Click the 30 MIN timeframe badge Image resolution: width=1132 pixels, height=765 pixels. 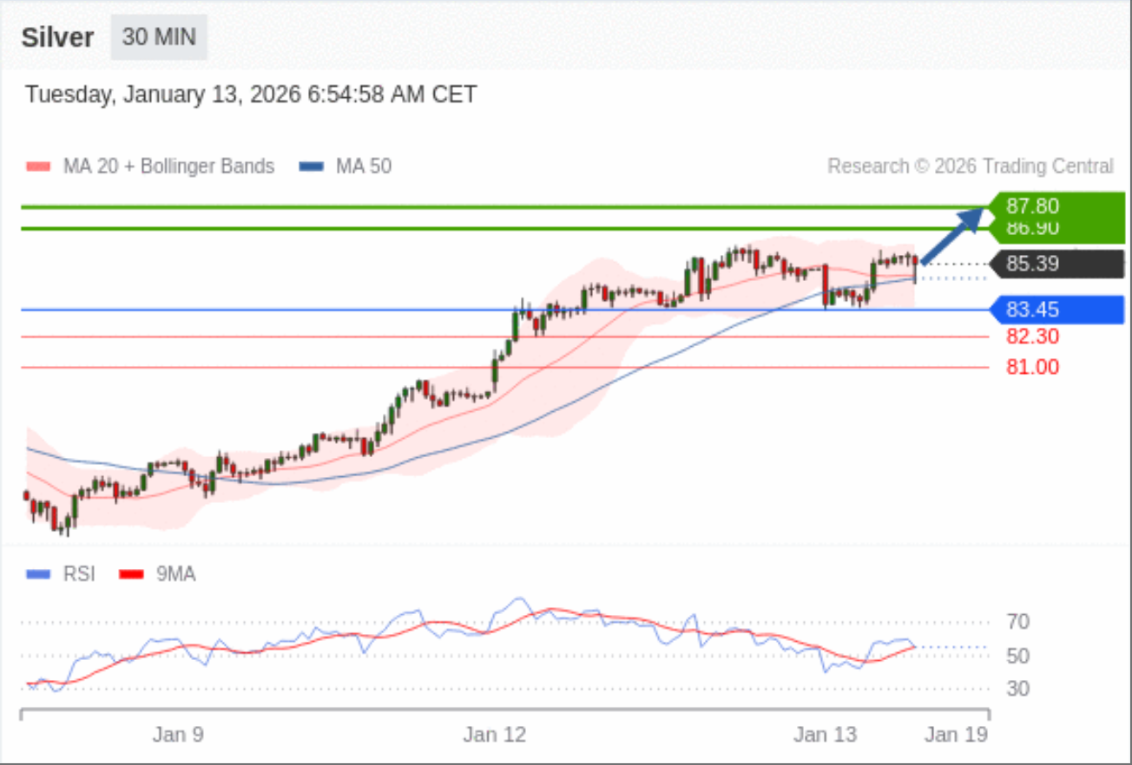pyautogui.click(x=159, y=37)
